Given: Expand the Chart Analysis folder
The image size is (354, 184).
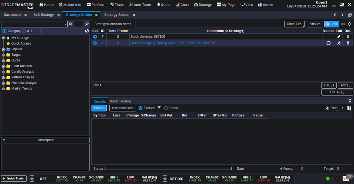Looking at the screenshot, I should point(3,66).
